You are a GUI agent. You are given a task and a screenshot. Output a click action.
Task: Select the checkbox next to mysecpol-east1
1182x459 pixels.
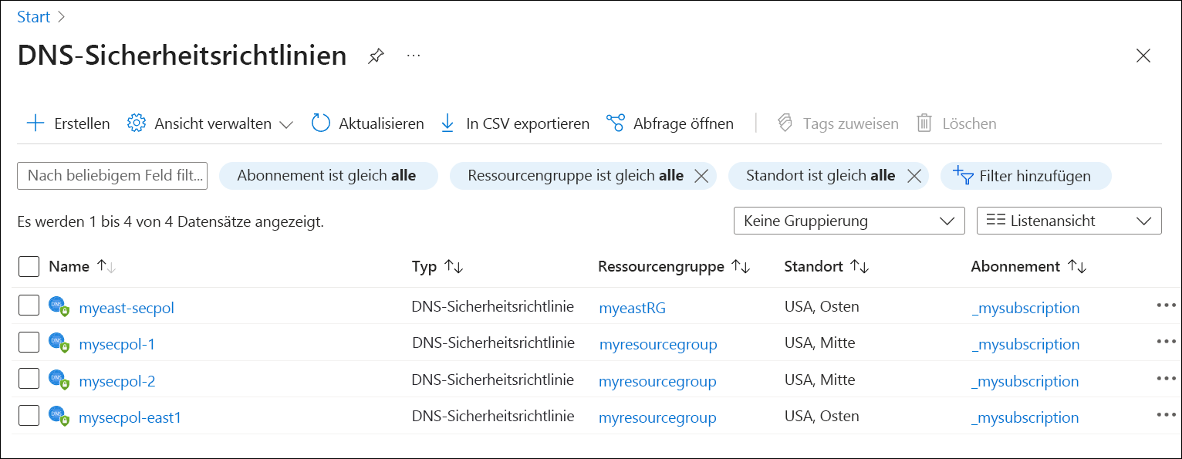(29, 415)
